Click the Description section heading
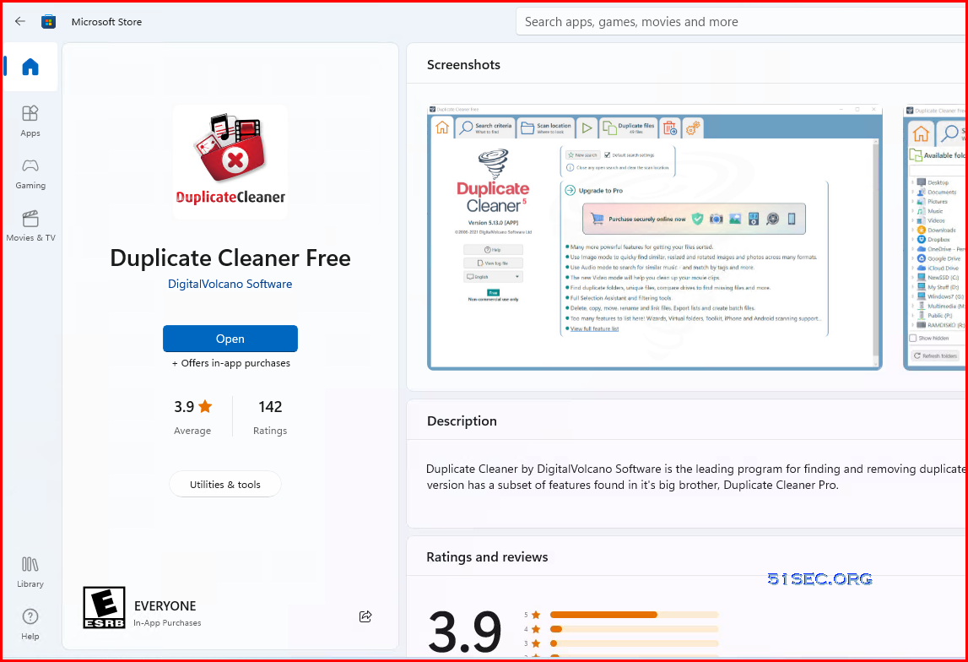Screen dimensions: 968x662 462,421
